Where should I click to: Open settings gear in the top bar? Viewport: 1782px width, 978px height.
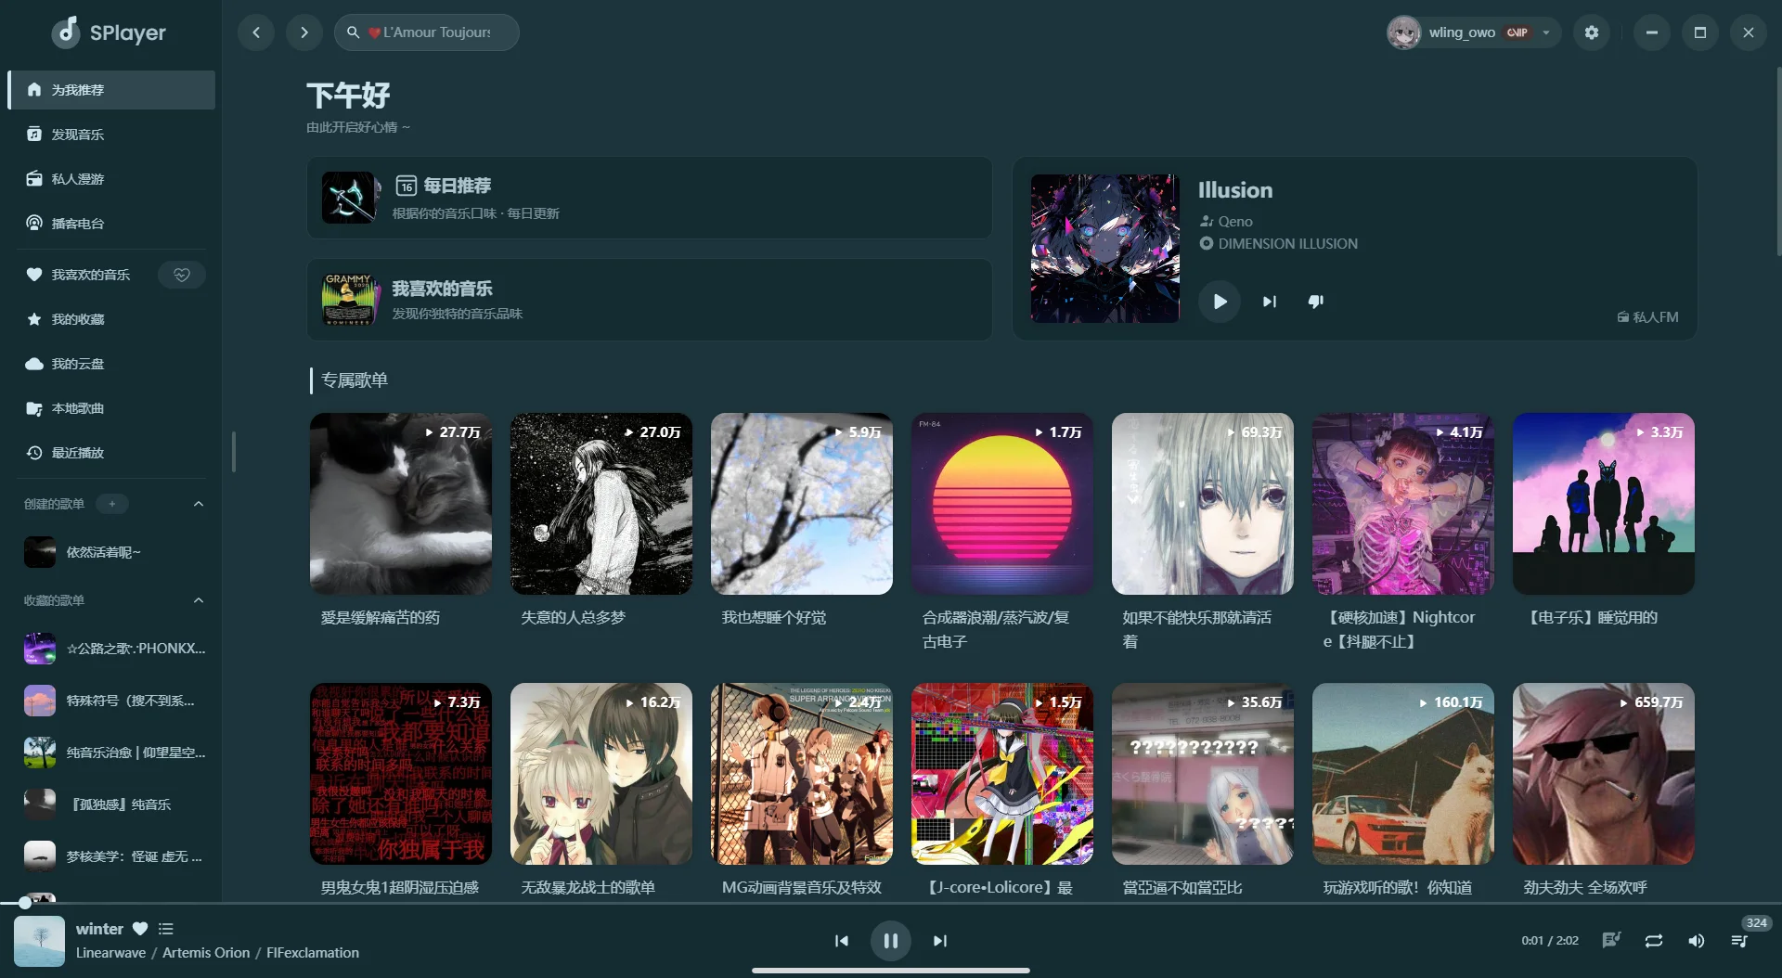tap(1592, 32)
